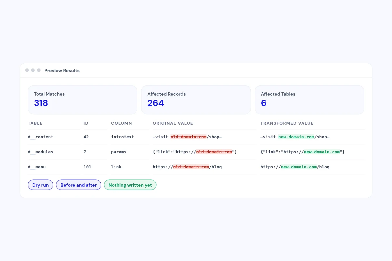Click the 318 total matches number
Image resolution: width=392 pixels, height=261 pixels.
pos(41,103)
